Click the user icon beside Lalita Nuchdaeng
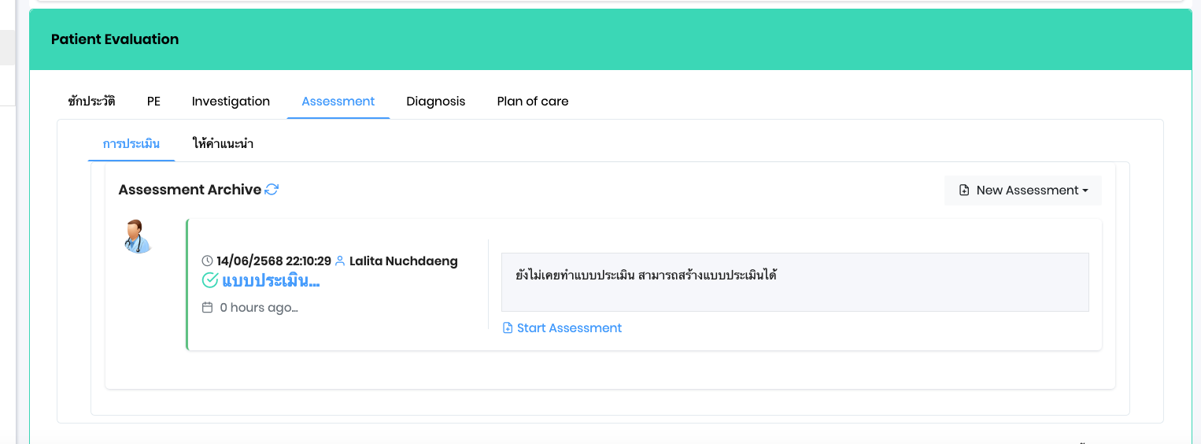The height and width of the screenshot is (444, 1201). tap(340, 261)
